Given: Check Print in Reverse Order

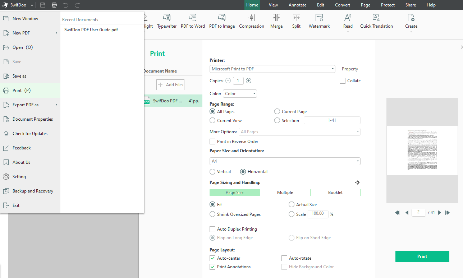Looking at the screenshot, I should (212, 142).
